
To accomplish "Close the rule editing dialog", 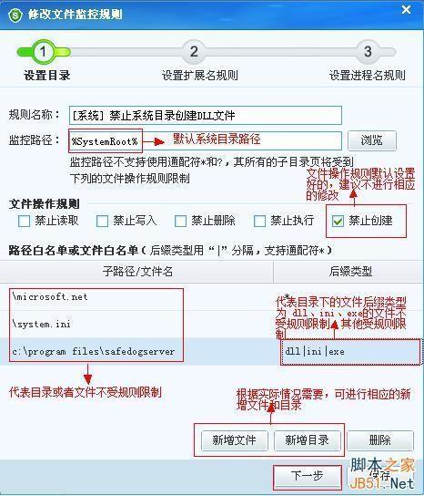I will click(x=406, y=10).
